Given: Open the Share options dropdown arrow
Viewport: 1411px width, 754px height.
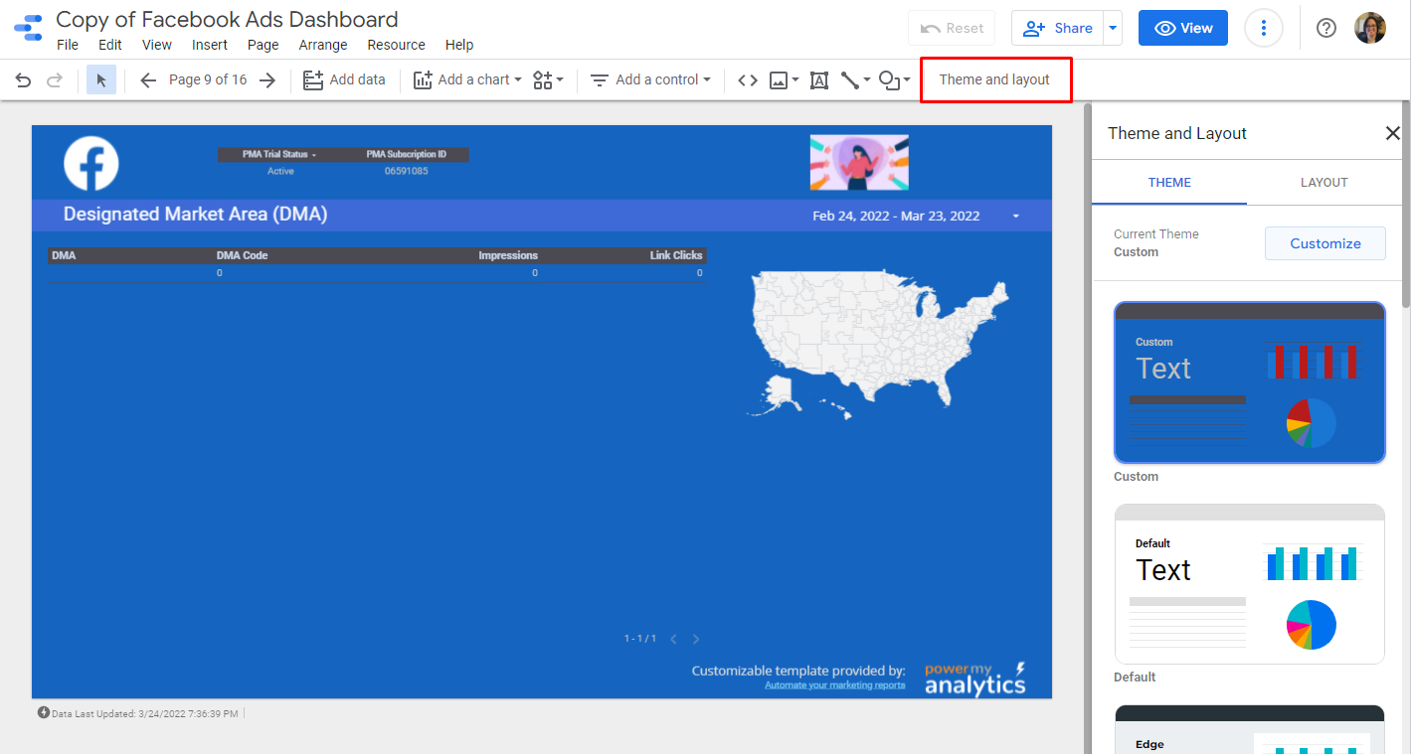Looking at the screenshot, I should click(x=1113, y=28).
